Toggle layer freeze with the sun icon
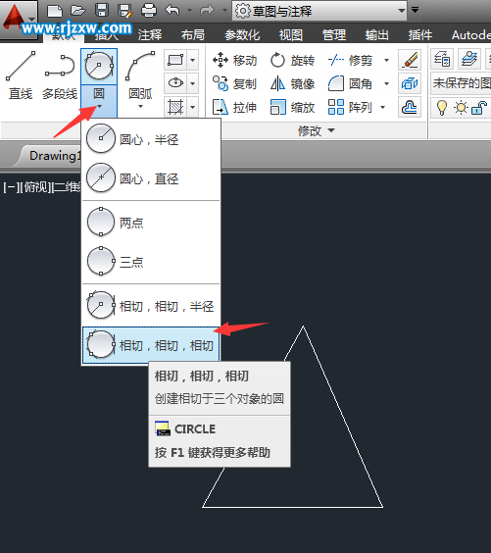This screenshot has height=553, width=491. [461, 107]
